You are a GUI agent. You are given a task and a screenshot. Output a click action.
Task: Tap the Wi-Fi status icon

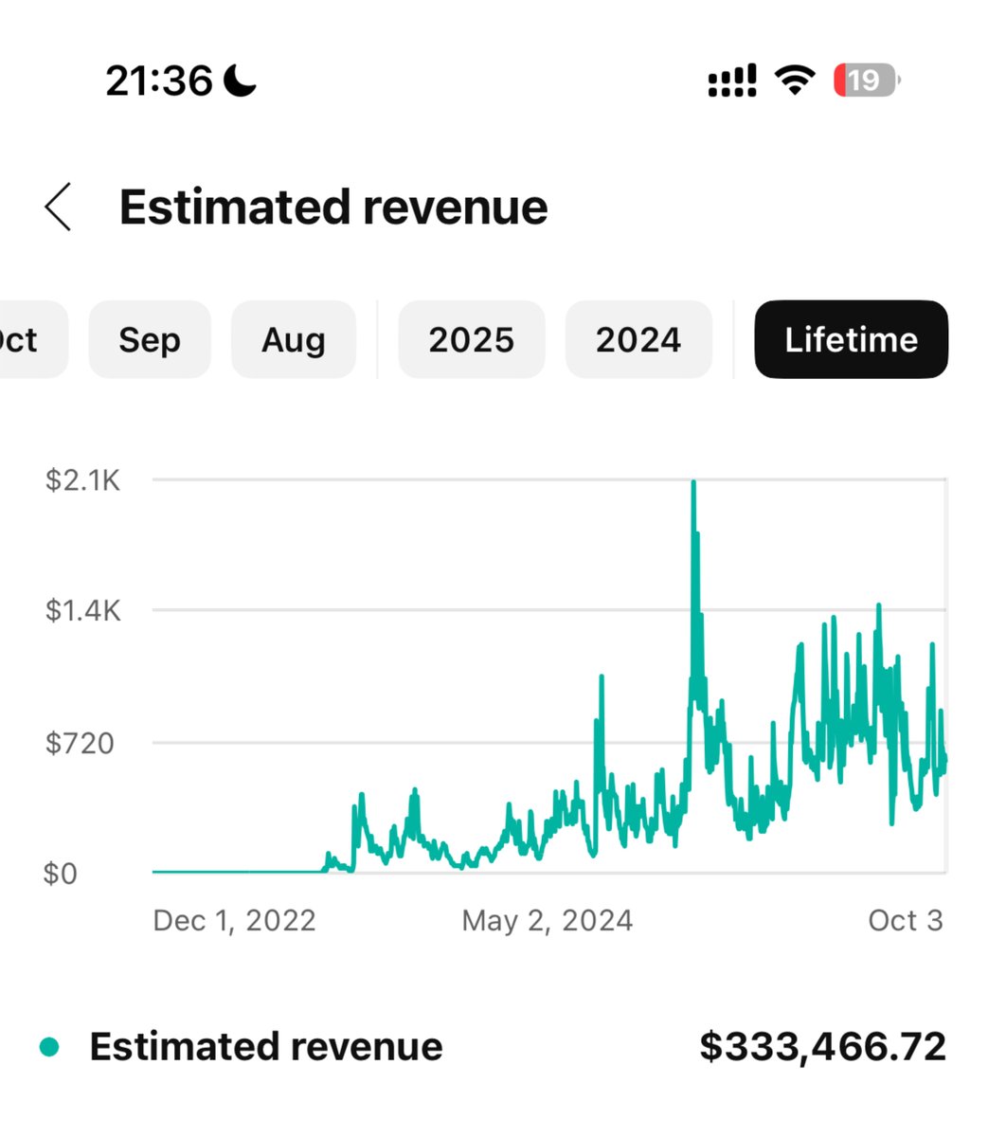pos(795,81)
